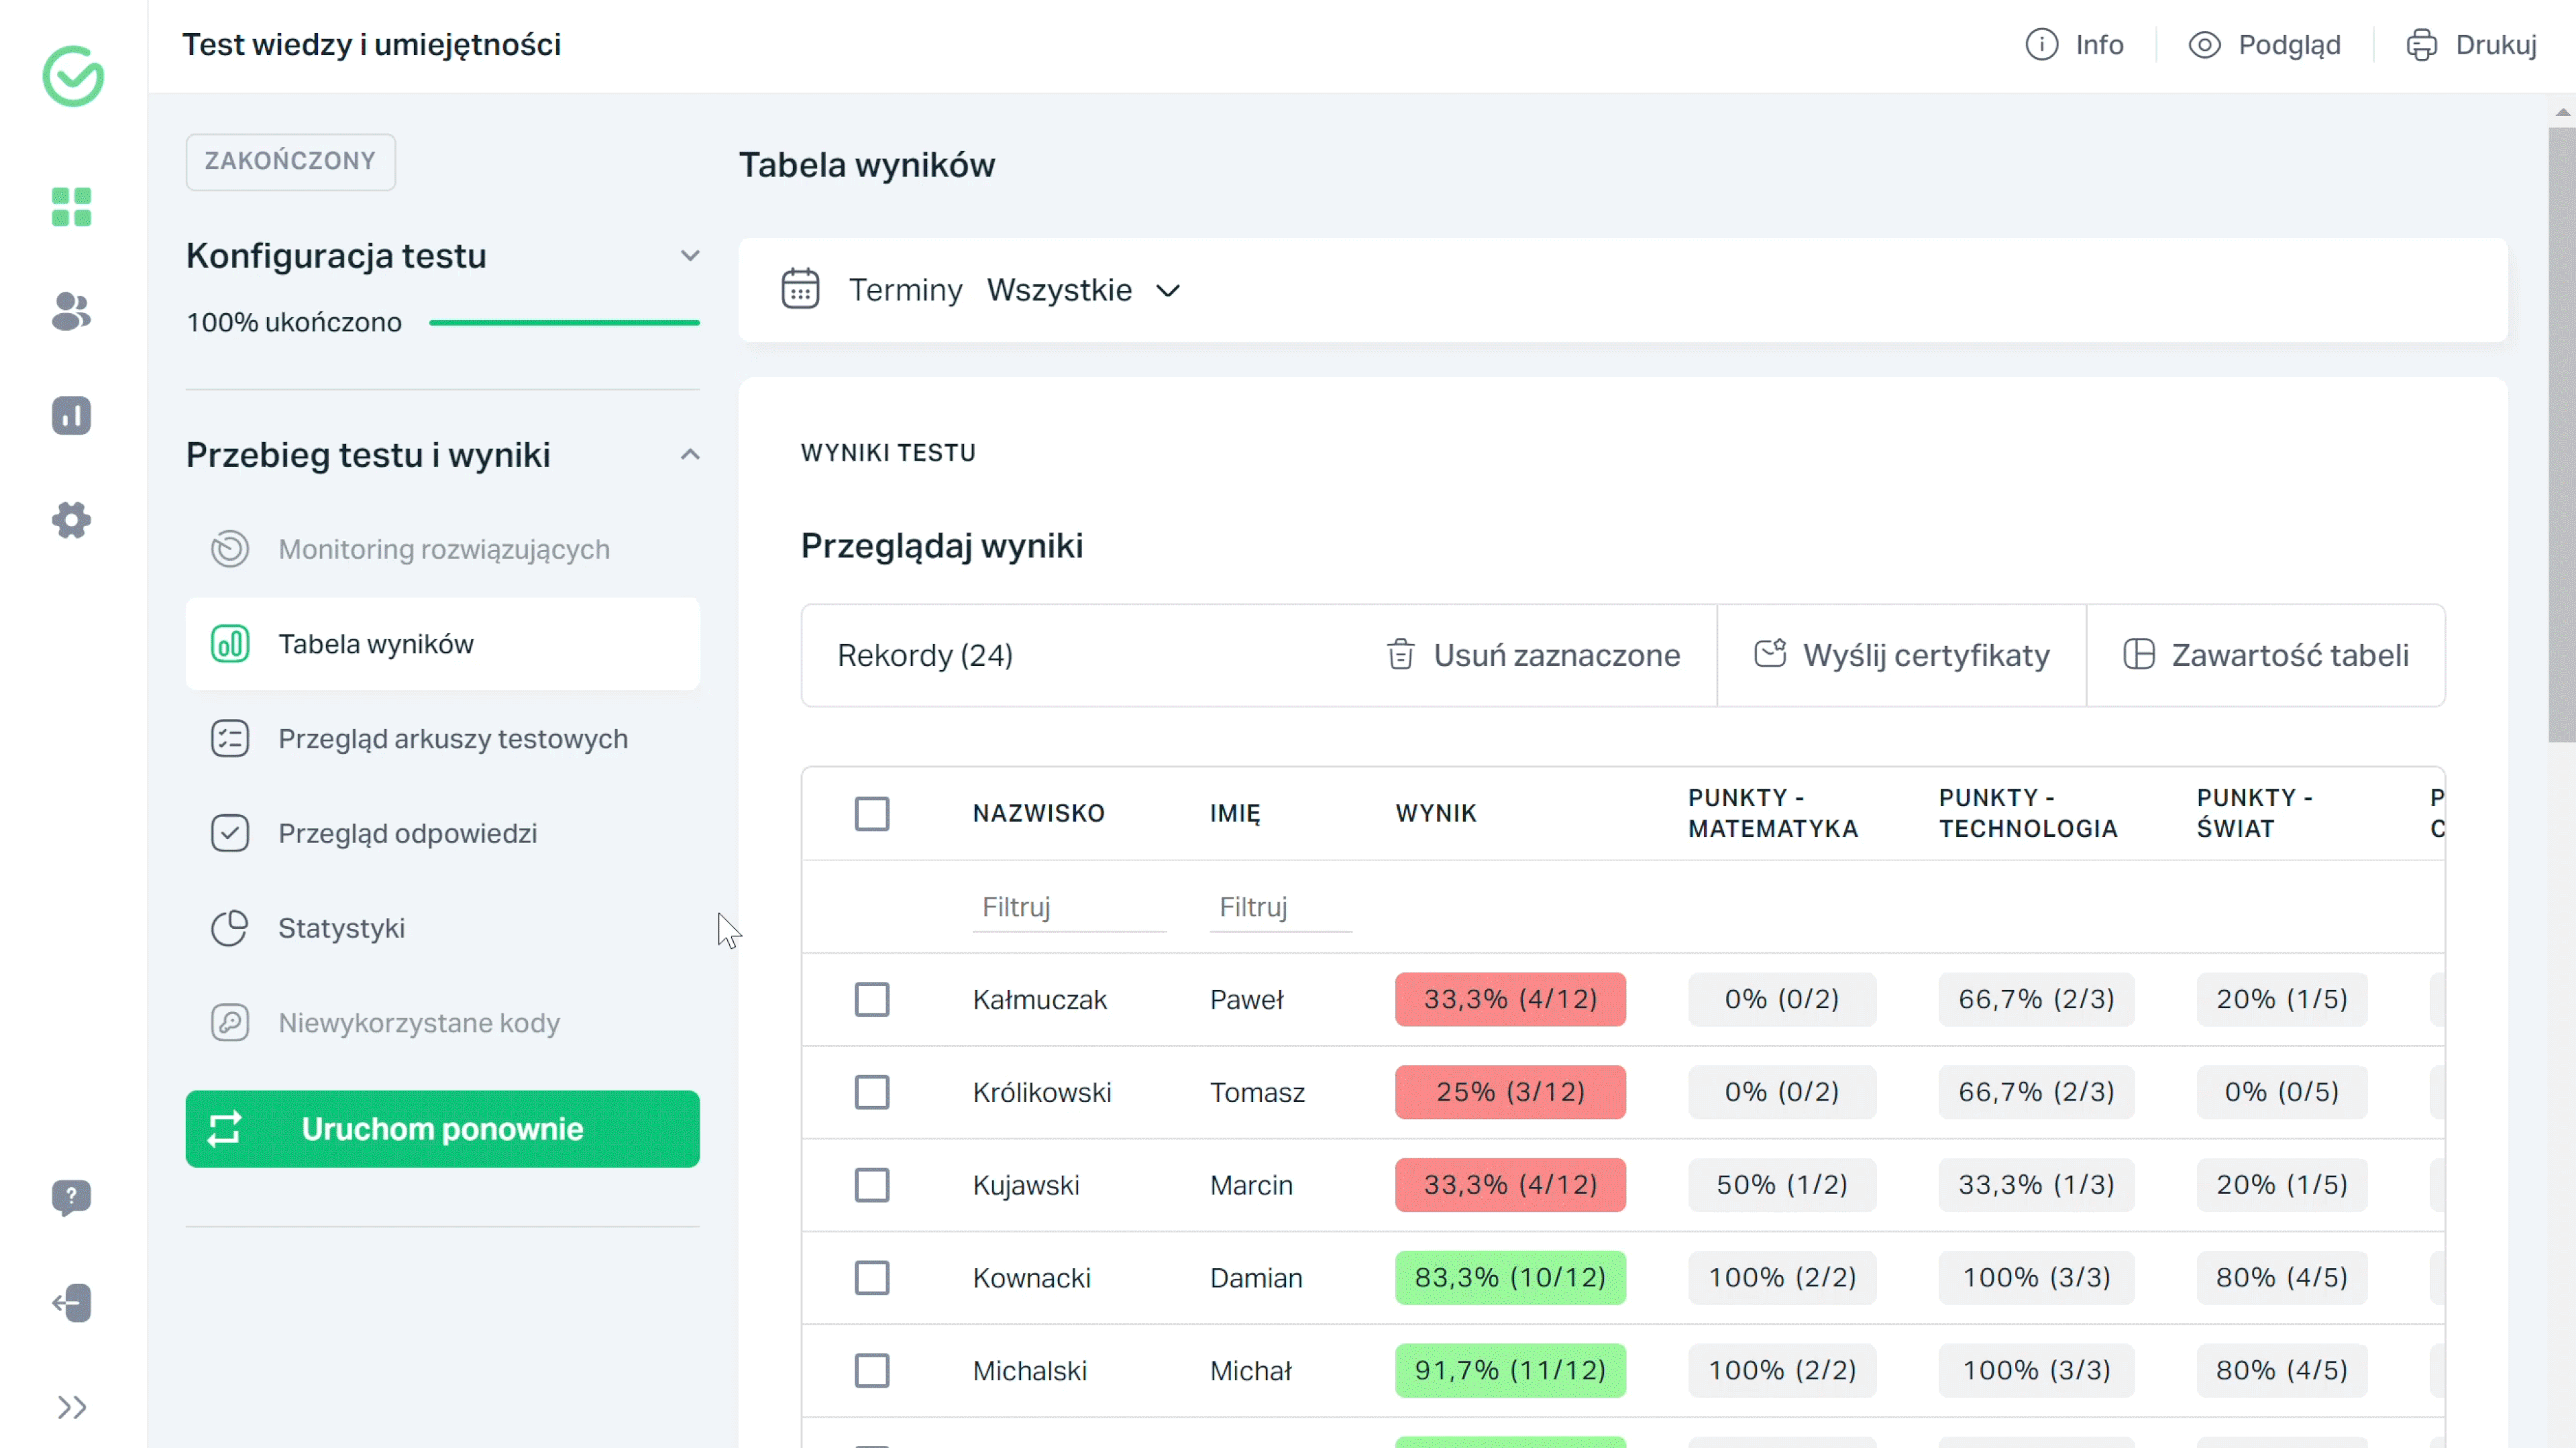2576x1448 pixels.
Task: Select the Michalski row checkbox
Action: pos(872,1371)
